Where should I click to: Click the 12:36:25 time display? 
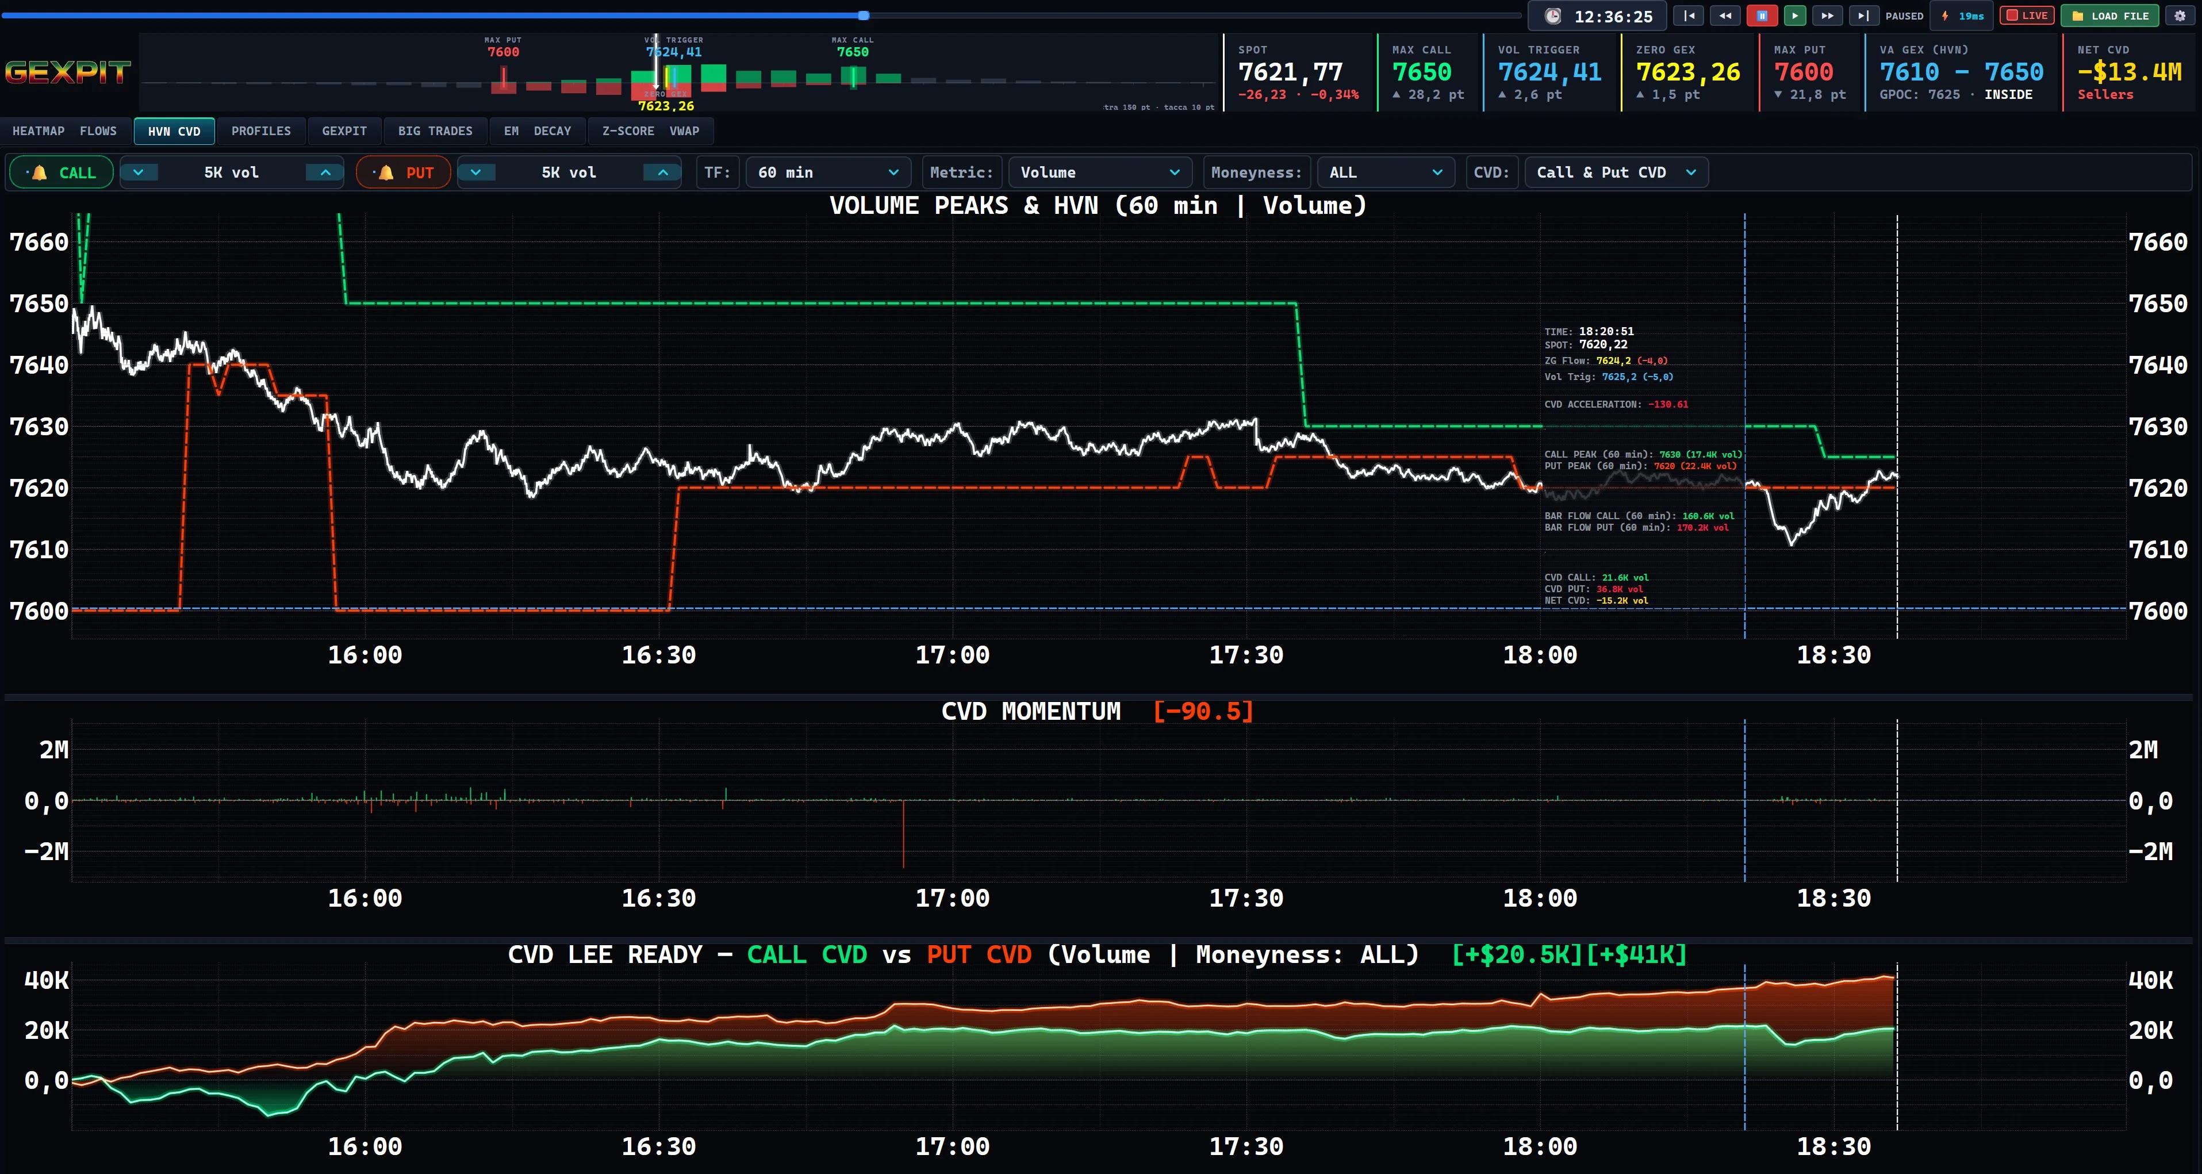point(1613,16)
